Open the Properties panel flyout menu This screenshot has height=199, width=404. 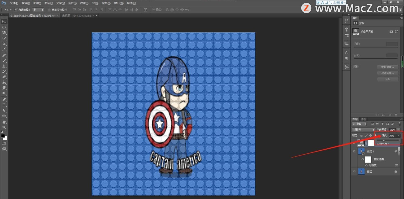pos(401,18)
